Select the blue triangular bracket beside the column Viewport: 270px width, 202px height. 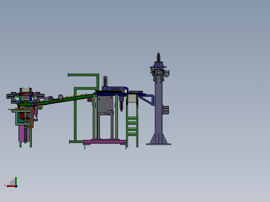pos(148,100)
